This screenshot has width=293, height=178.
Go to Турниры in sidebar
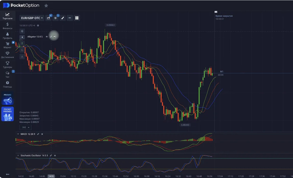coord(7,65)
